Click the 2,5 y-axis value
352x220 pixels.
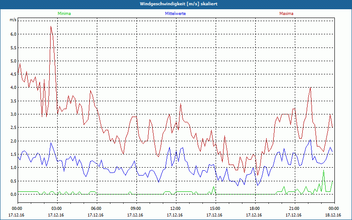(14, 128)
